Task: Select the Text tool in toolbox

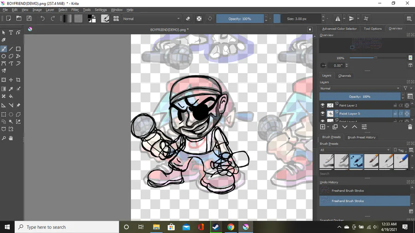Action: click(x=11, y=33)
